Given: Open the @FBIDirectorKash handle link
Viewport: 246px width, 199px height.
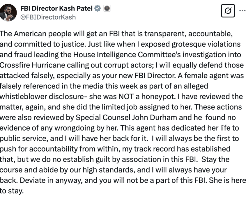Looking at the screenshot, I should 48,17.
